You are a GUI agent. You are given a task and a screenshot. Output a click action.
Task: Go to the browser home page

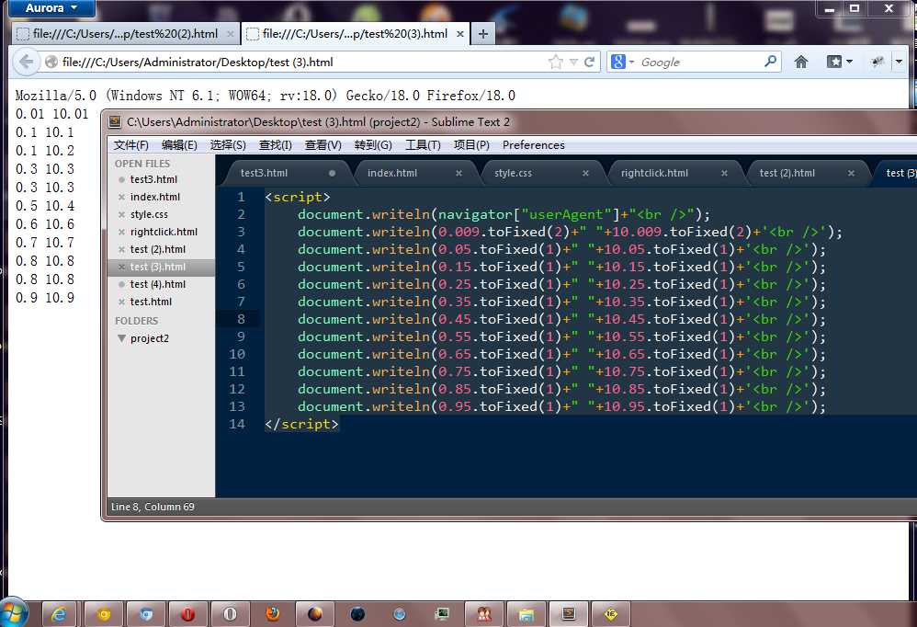[x=801, y=62]
